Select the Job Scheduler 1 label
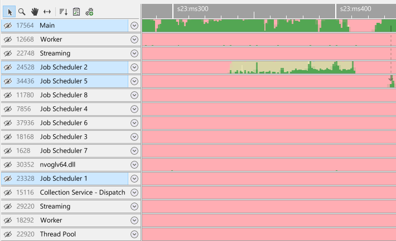 point(64,179)
